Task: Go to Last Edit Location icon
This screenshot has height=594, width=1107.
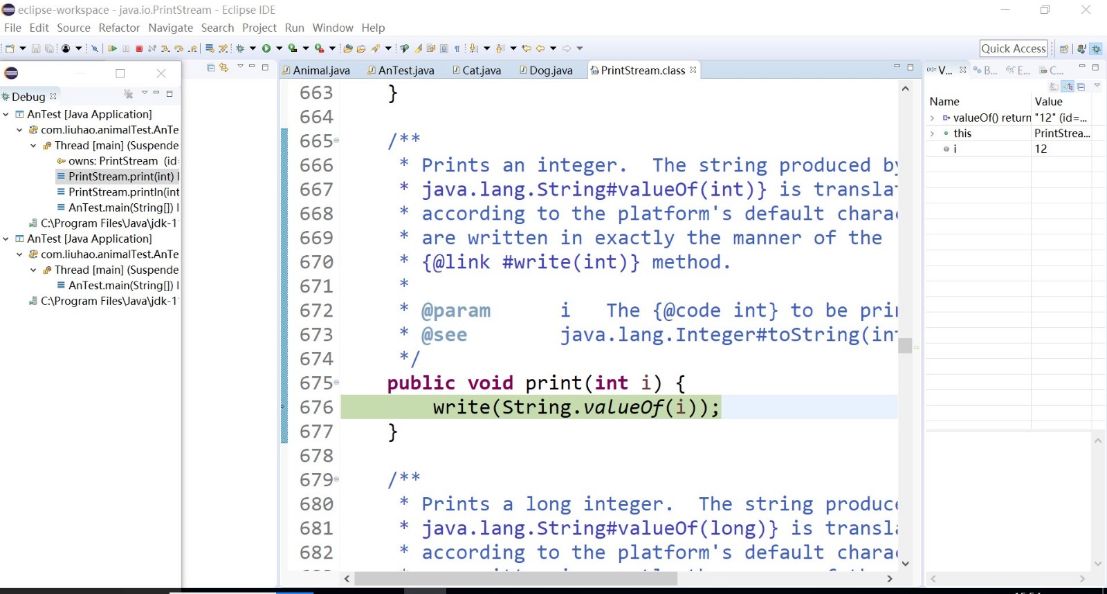Action: (527, 48)
